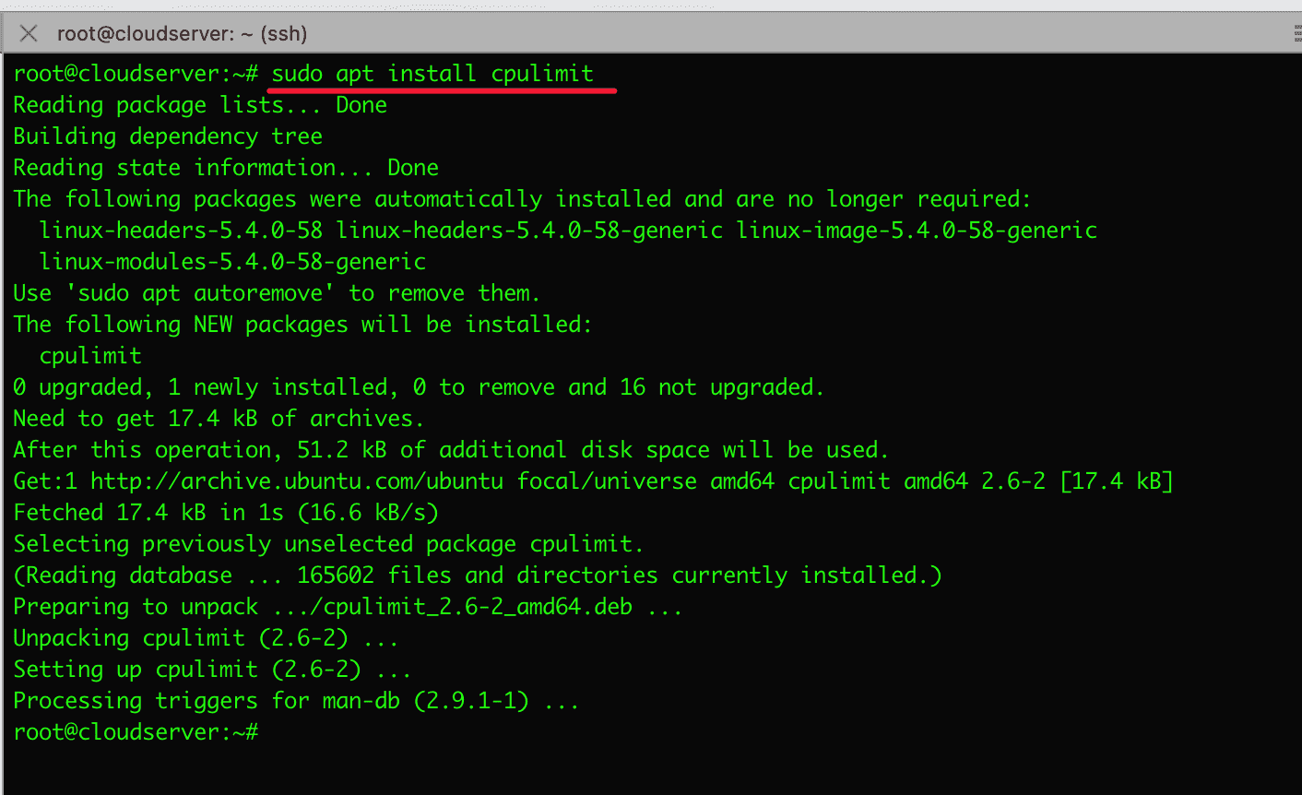1302x795 pixels.
Task: Click the indented 'cpulimit' new package name
Action: click(x=90, y=356)
